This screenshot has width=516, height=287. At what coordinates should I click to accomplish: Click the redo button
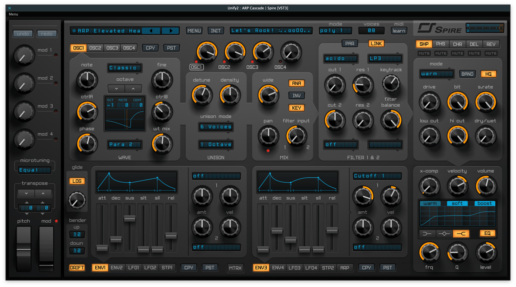tap(47, 34)
